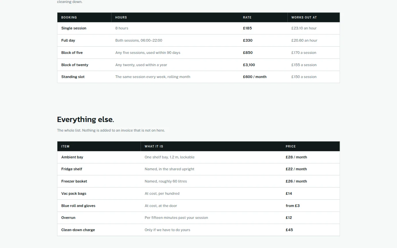Click the "Ambient bay" item name

pyautogui.click(x=72, y=157)
